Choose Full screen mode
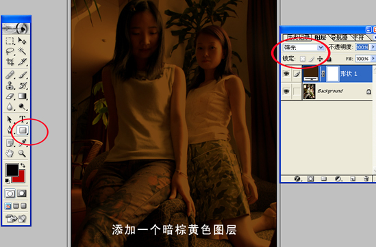This screenshot has width=376, height=247. point(23,206)
